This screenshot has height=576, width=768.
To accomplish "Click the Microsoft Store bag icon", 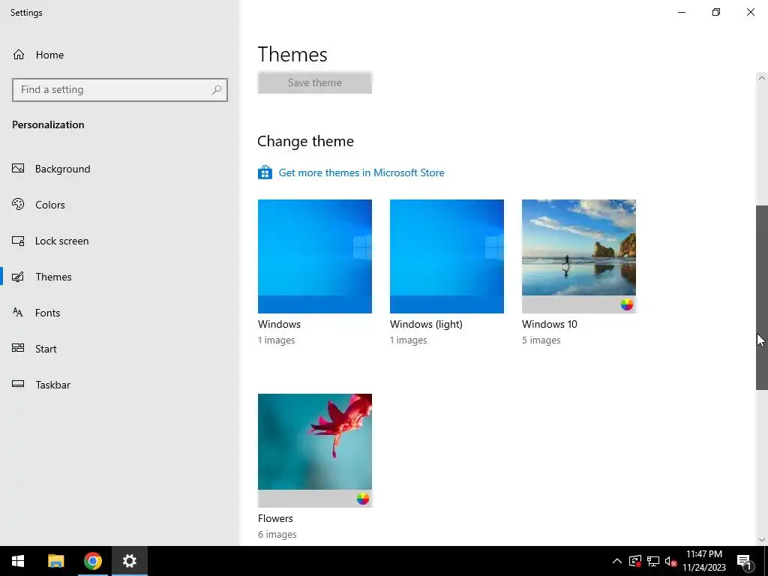I will (265, 172).
